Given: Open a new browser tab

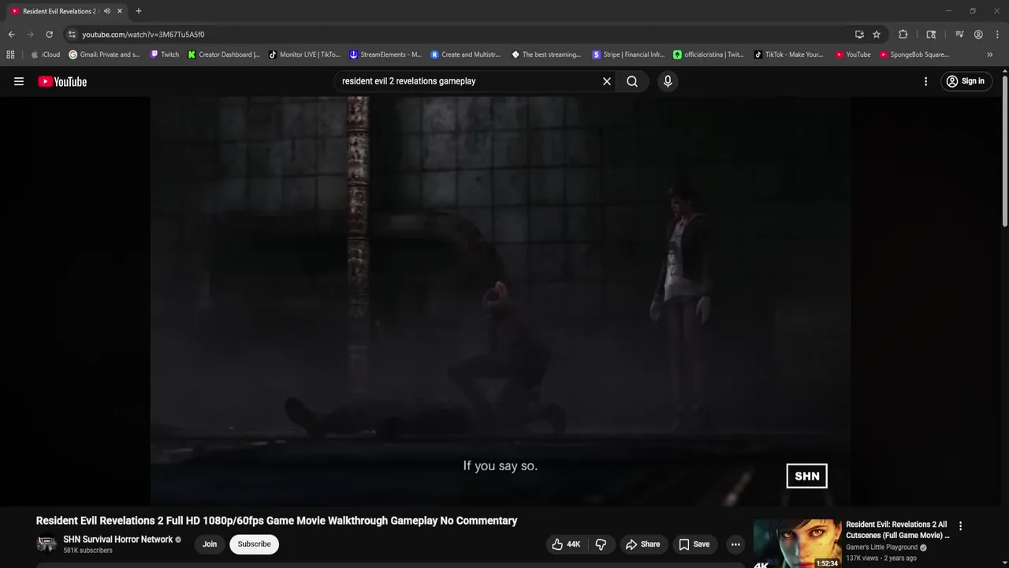Looking at the screenshot, I should point(139,11).
